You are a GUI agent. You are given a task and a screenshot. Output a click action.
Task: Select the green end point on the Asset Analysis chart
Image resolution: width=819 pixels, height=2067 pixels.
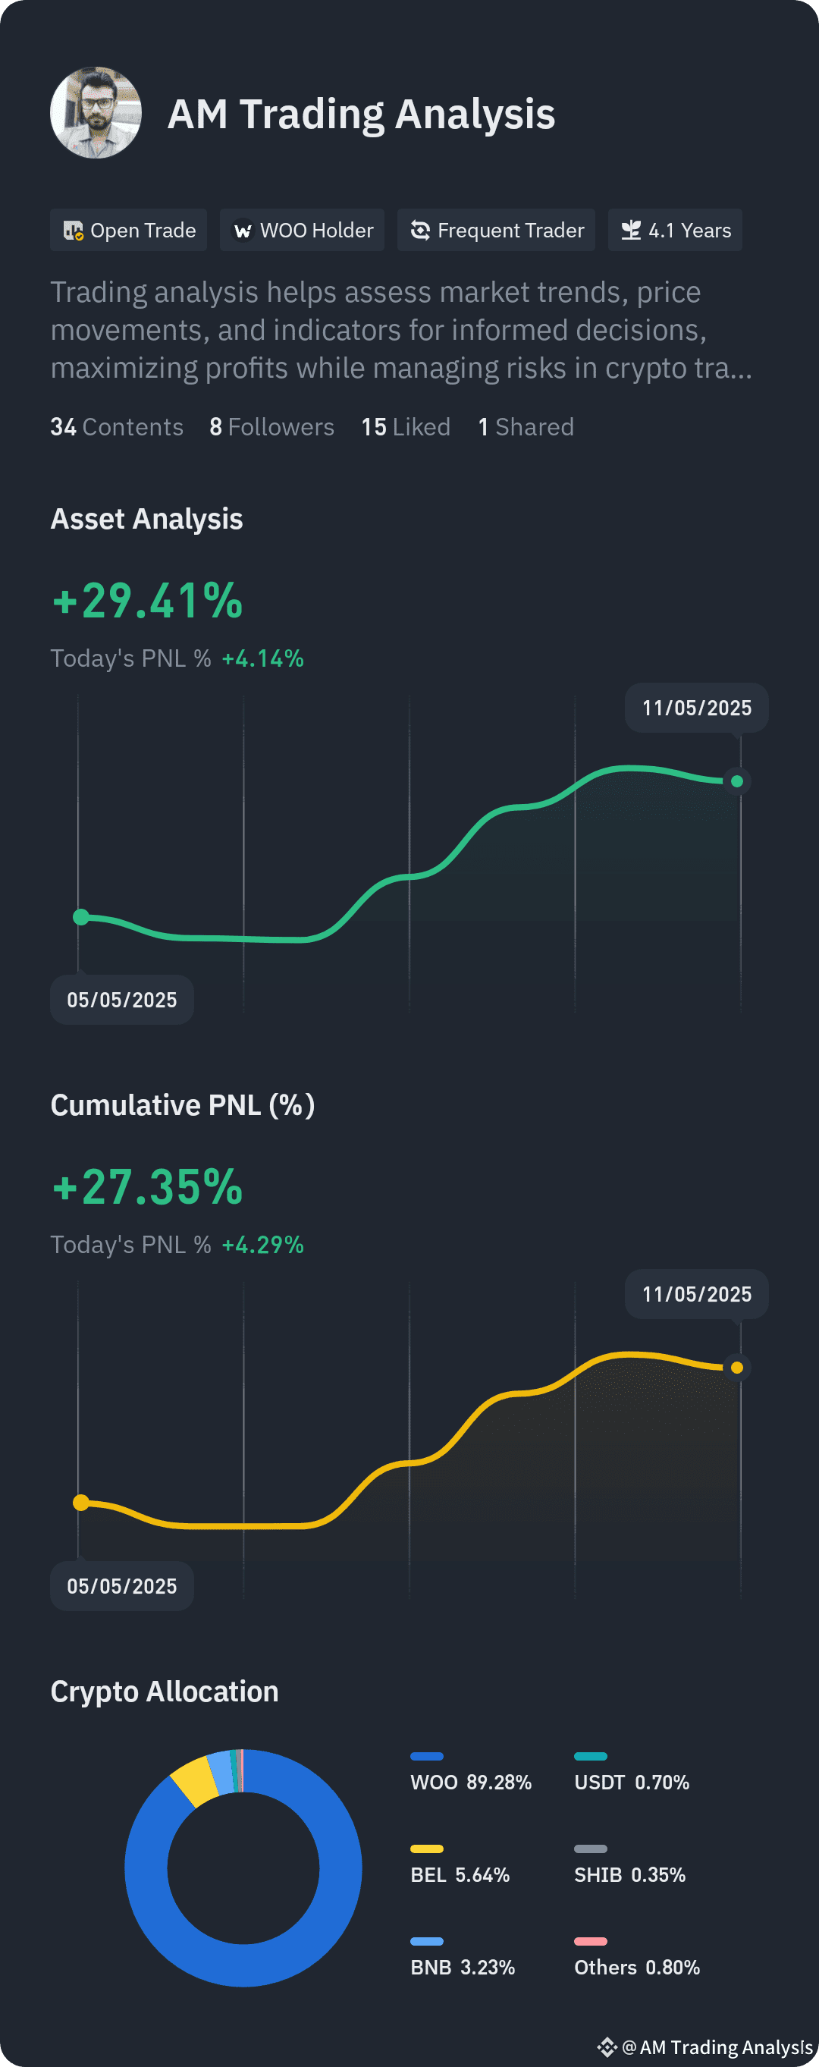(x=737, y=781)
